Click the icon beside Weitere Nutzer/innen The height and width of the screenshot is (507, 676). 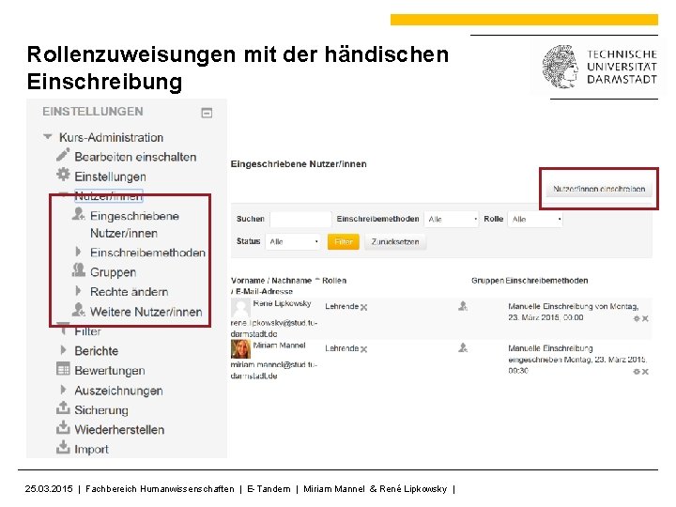tap(79, 310)
